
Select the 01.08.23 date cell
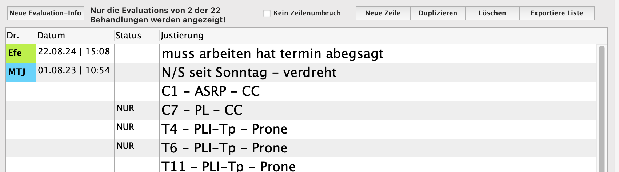pyautogui.click(x=74, y=70)
